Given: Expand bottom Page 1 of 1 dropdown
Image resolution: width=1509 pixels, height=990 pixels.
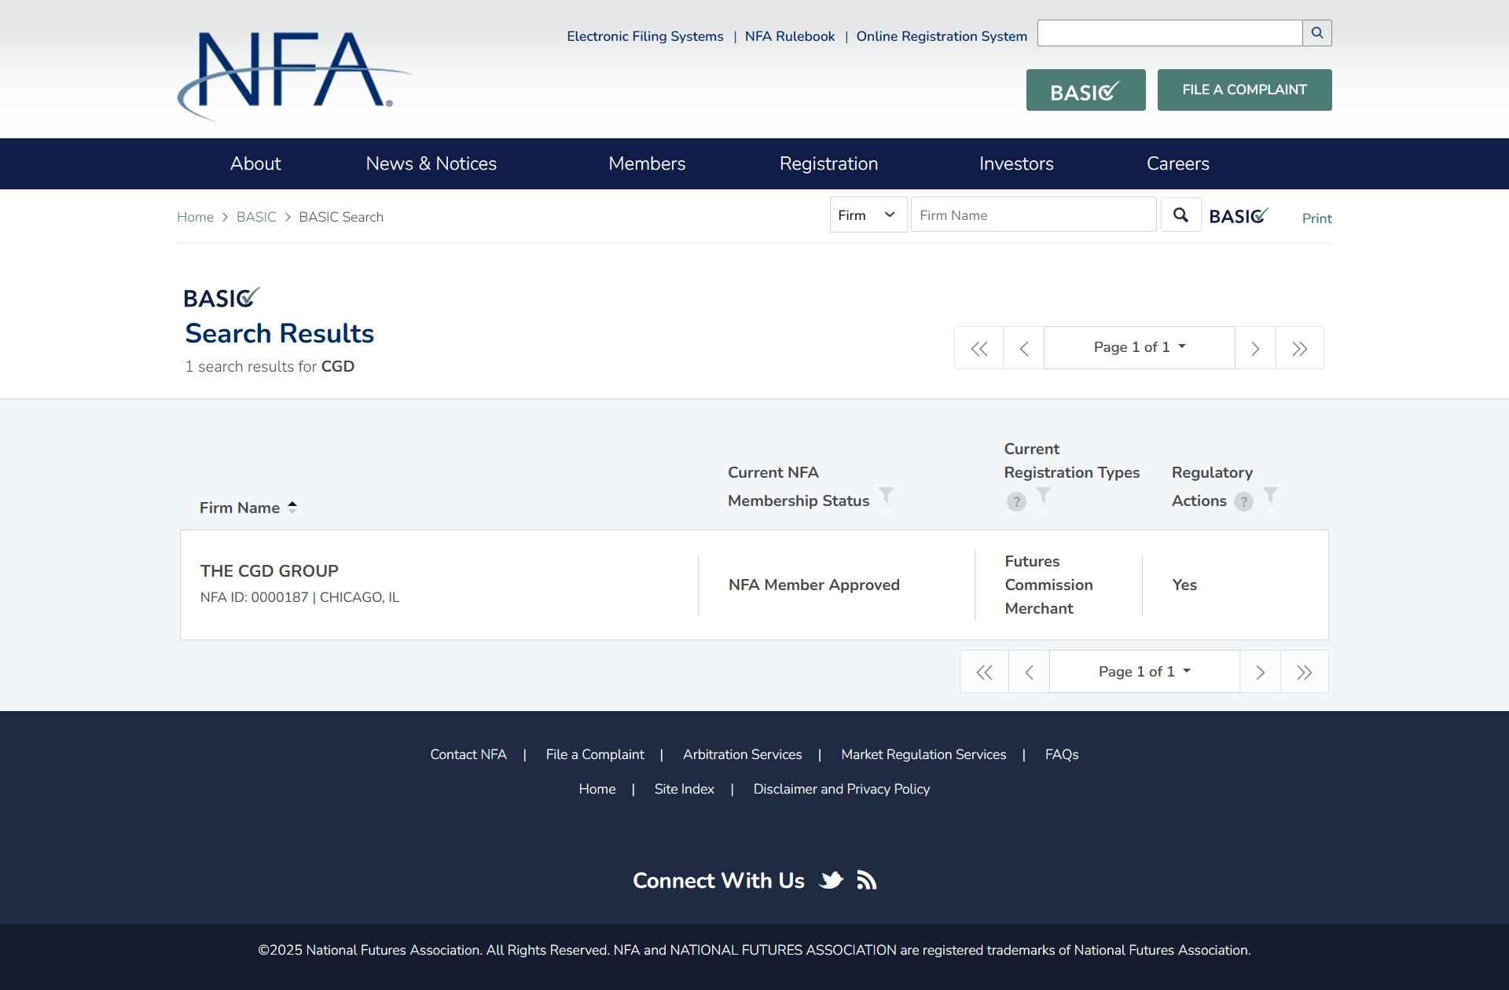Looking at the screenshot, I should tap(1144, 672).
